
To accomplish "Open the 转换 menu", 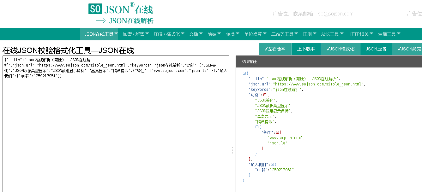I will 232,34.
